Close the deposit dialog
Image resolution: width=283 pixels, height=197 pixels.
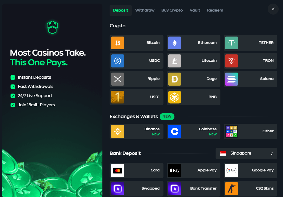coord(273,9)
